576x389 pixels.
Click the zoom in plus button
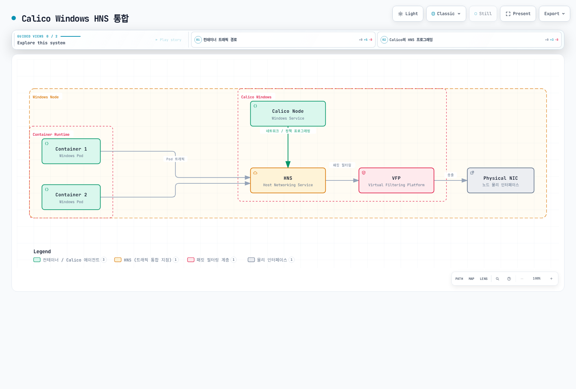click(x=551, y=279)
